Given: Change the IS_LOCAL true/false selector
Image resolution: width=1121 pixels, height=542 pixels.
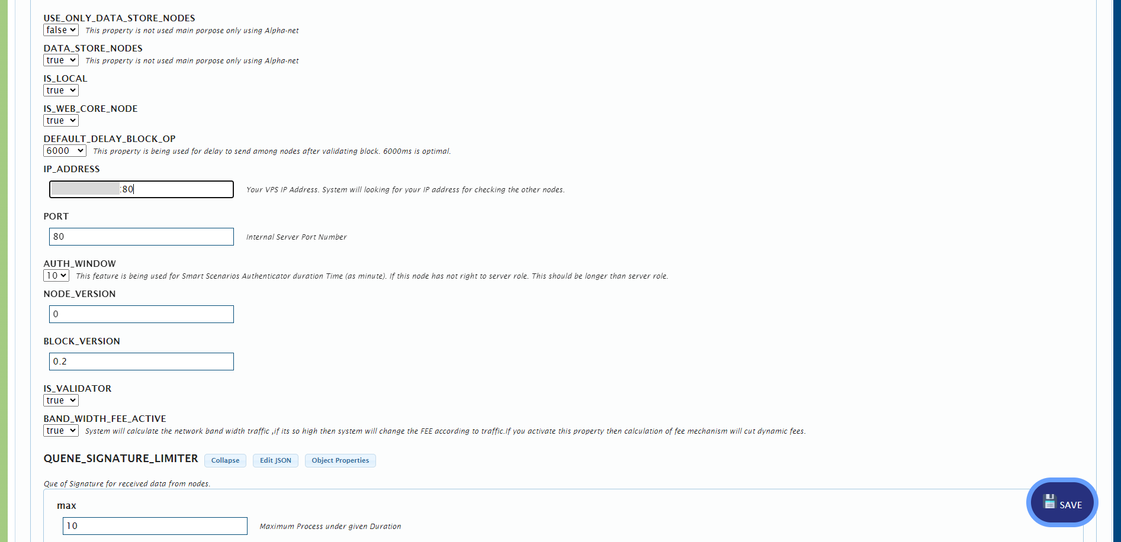Looking at the screenshot, I should [61, 91].
